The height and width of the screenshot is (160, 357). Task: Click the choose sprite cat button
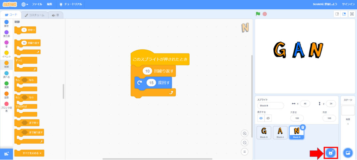(331, 153)
